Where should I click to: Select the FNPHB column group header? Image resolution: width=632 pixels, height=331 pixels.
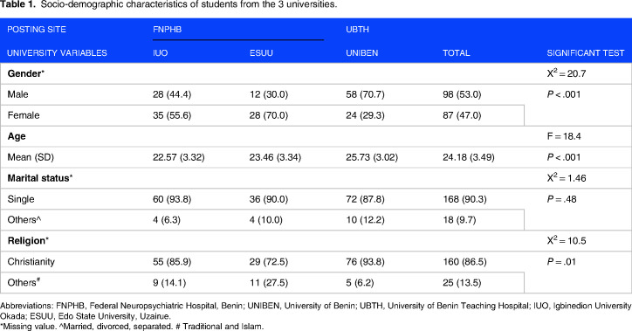[168, 30]
